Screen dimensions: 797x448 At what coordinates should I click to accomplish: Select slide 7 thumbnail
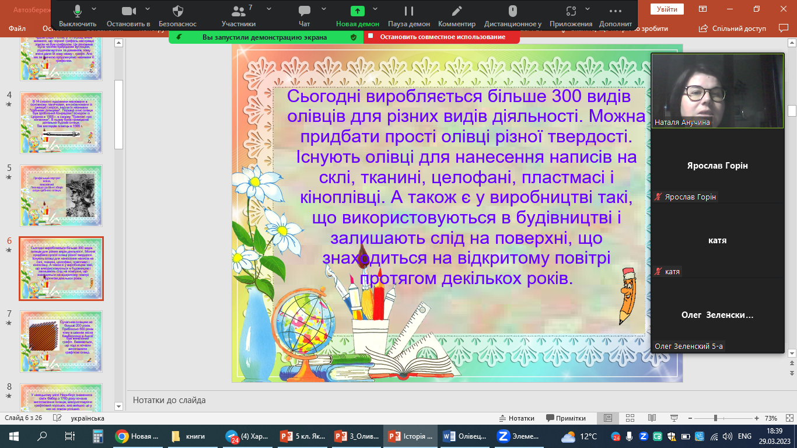coord(61,341)
